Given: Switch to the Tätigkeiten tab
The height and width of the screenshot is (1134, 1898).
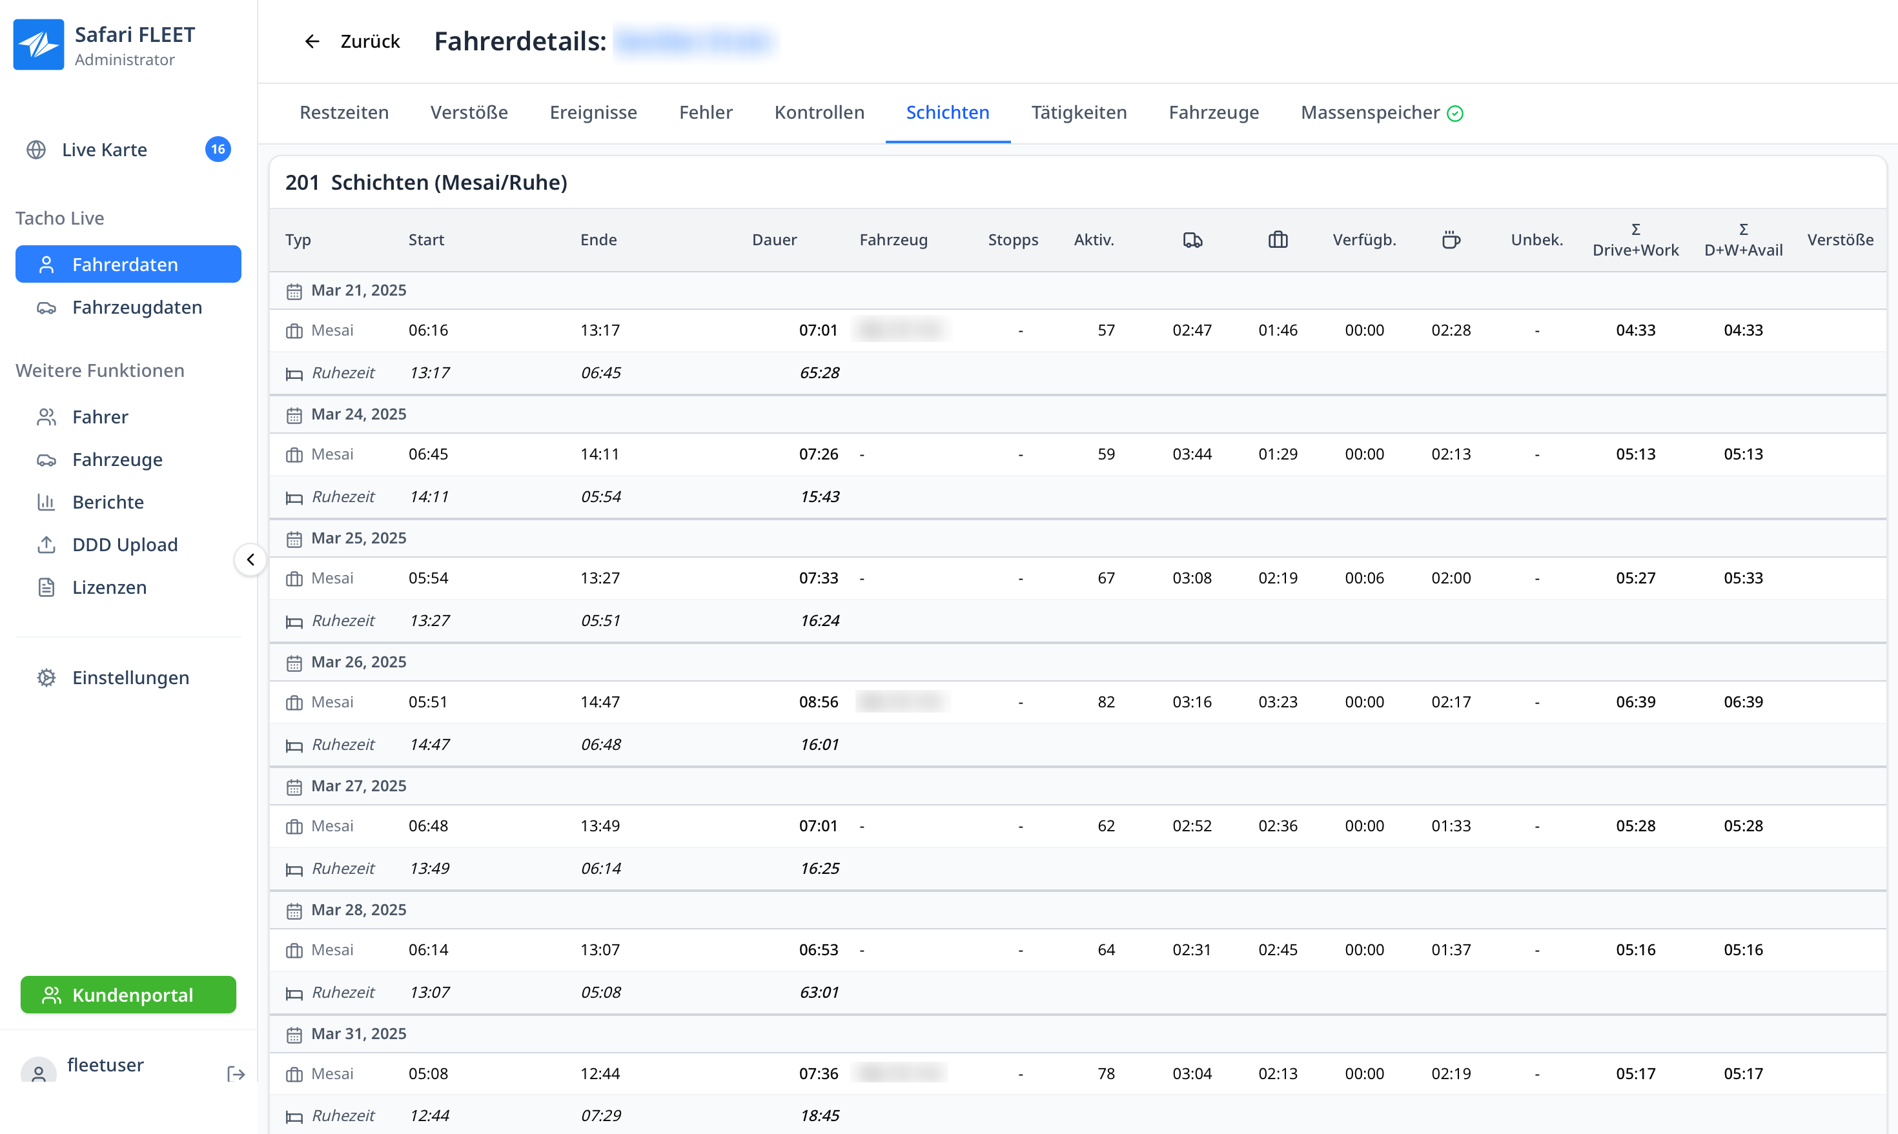Looking at the screenshot, I should (x=1078, y=113).
